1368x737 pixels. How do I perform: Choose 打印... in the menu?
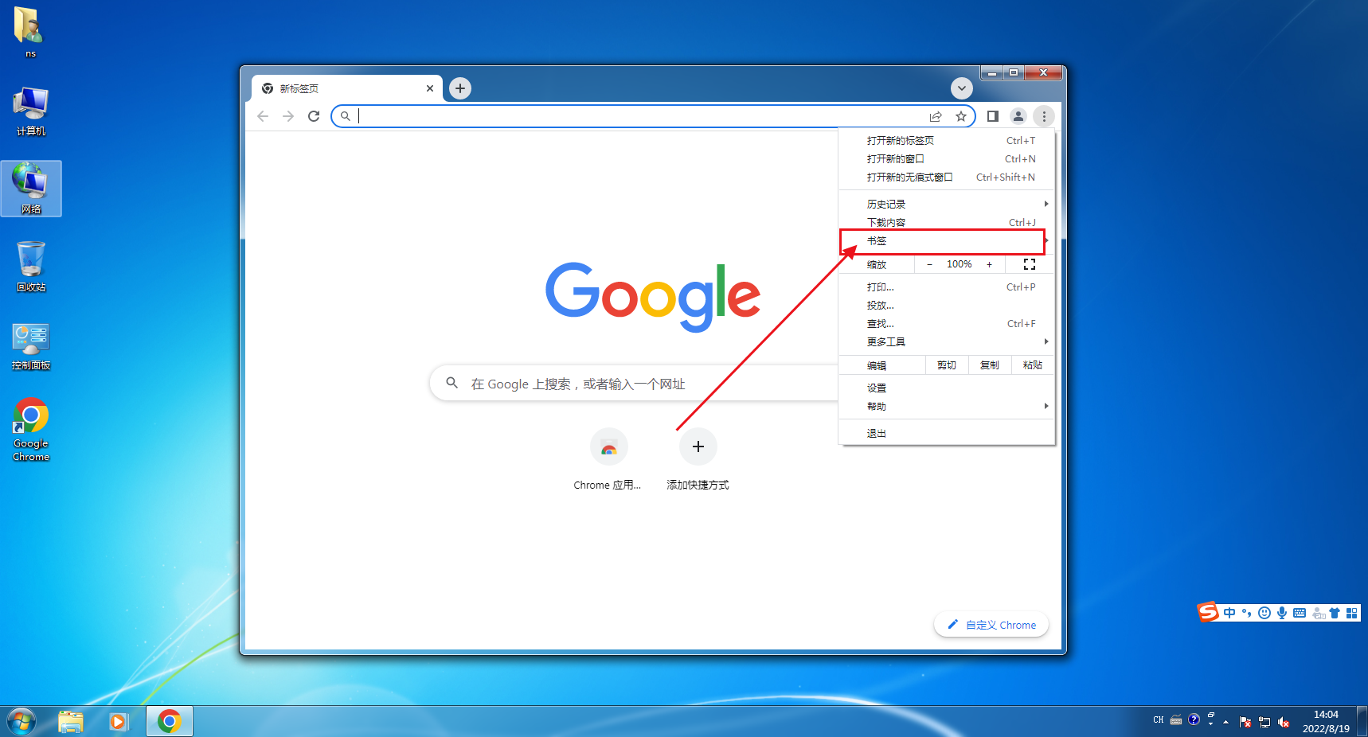[947, 287]
